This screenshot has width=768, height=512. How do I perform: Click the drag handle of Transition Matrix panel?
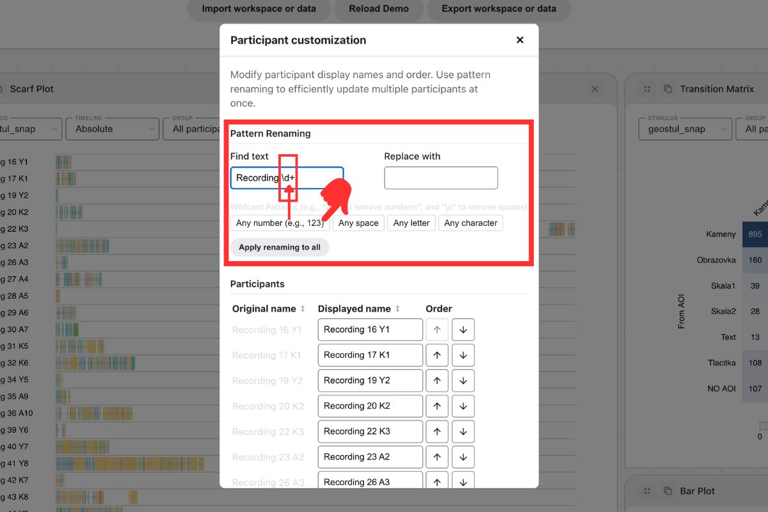coord(646,89)
